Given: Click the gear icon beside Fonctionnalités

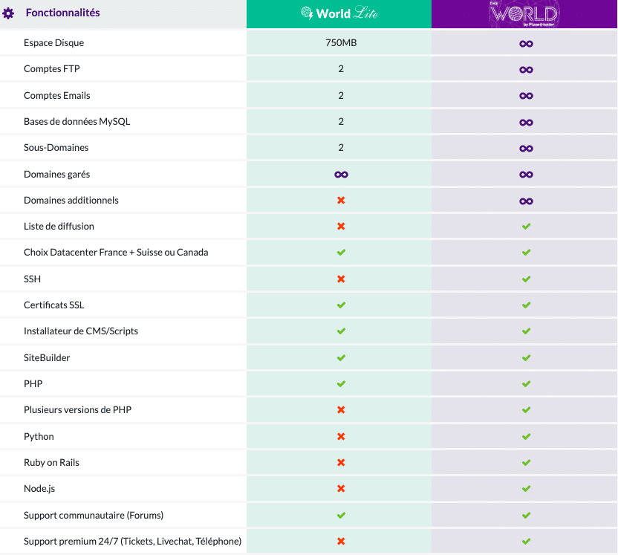Looking at the screenshot, I should pos(9,13).
